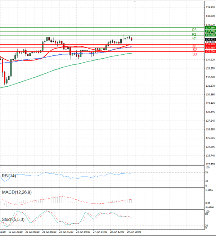This screenshot has width=216, height=236.
Task: Select the S3 support line label
Action: (194, 54)
